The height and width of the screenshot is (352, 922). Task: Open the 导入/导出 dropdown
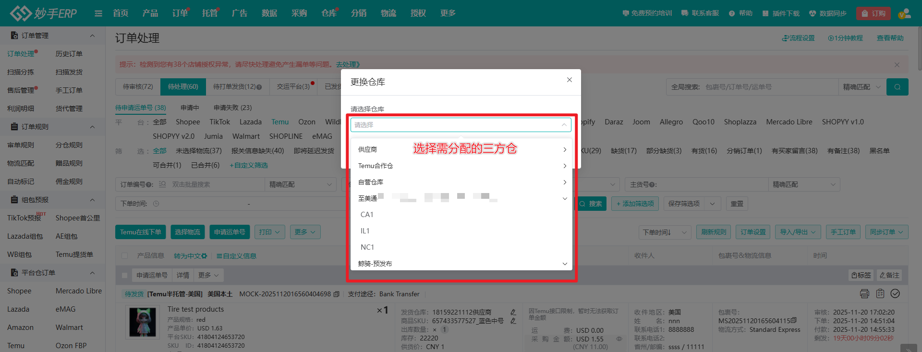pos(798,232)
